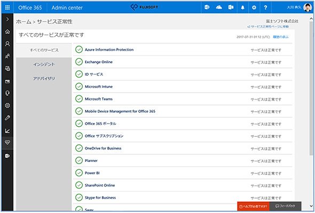Click the red help needed button

pyautogui.click(x=253, y=206)
